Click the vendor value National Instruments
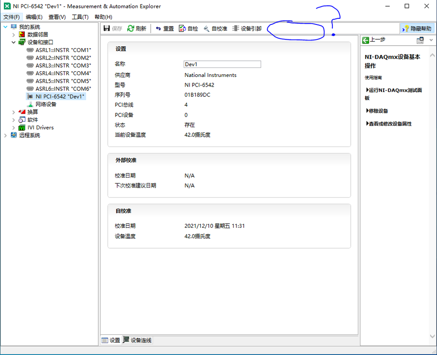 click(210, 75)
